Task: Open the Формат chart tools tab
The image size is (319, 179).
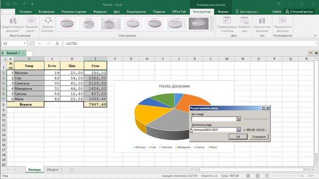Action: (223, 11)
